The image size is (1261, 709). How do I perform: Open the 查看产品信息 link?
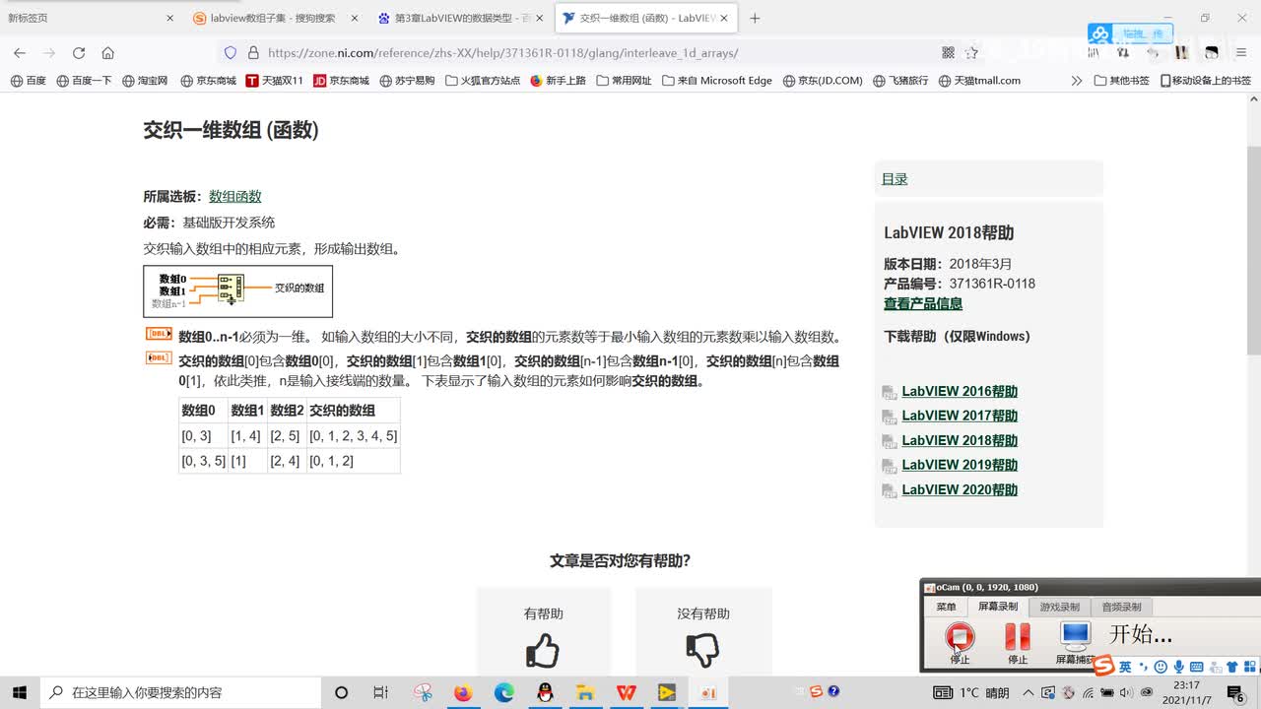[x=923, y=304]
